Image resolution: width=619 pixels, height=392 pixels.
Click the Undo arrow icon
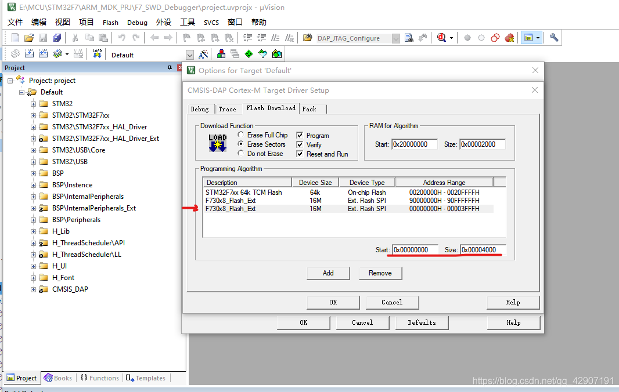[x=121, y=38]
